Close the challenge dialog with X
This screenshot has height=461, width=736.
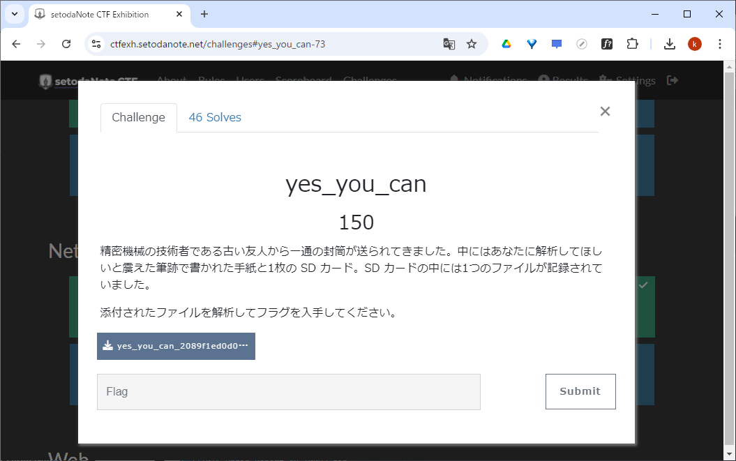coord(605,112)
